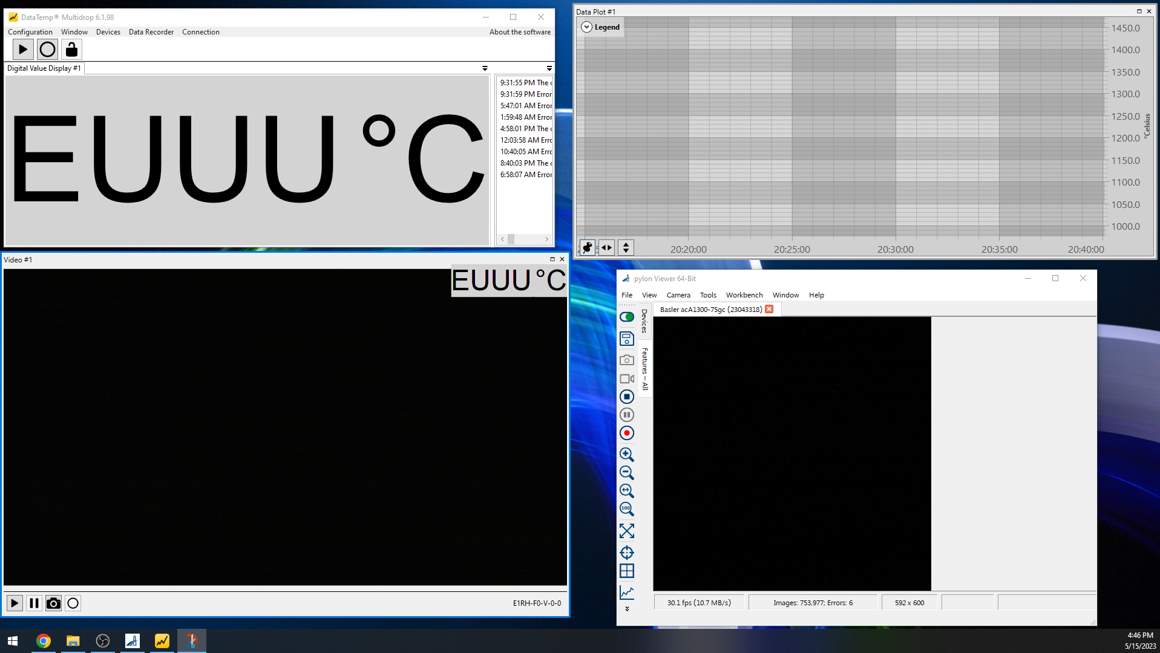This screenshot has width=1160, height=653.
Task: Click the log horizontal scrollbar thumb
Action: click(x=511, y=239)
